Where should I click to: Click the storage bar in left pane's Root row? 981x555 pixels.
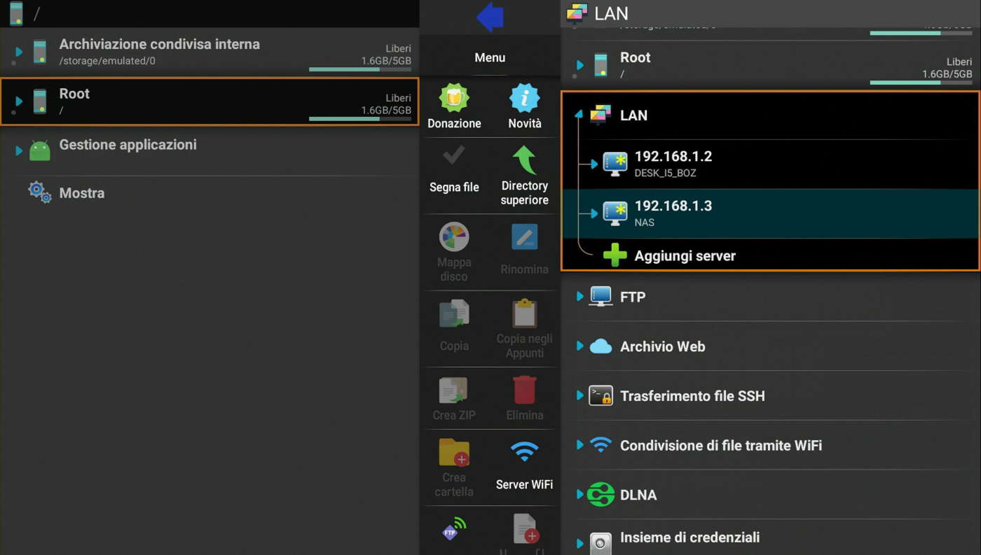pos(360,119)
